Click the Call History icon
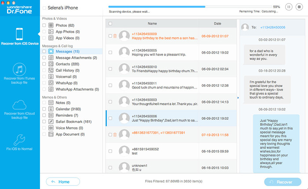 click(x=51, y=70)
